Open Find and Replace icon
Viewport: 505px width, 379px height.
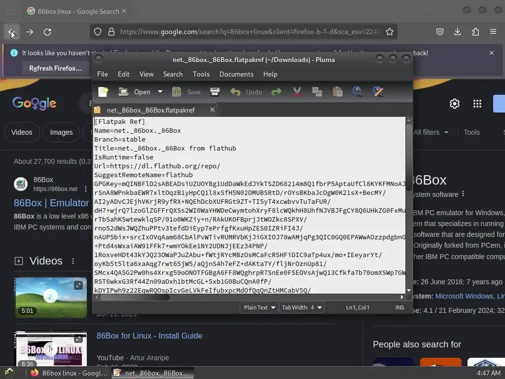(378, 92)
